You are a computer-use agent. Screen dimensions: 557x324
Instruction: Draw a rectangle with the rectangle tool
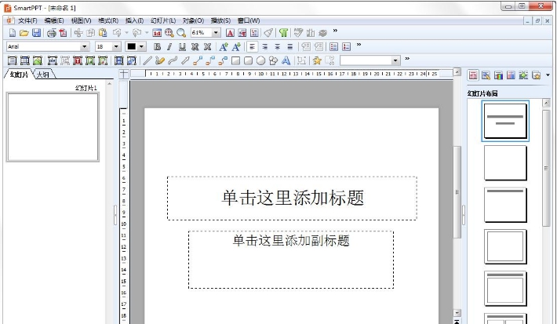click(x=235, y=60)
